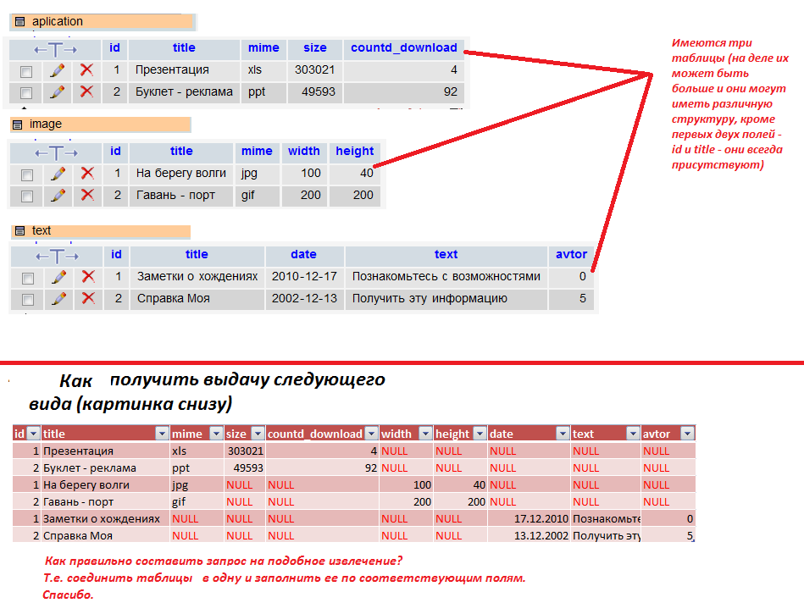Sort by countd_download column header
This screenshot has width=804, height=614.
tap(403, 48)
